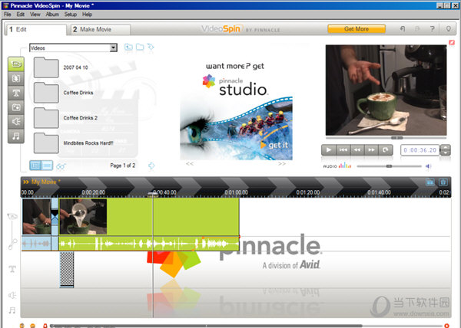461x328 pixels.
Task: Toggle the video track lock icon
Action: click(x=12, y=217)
